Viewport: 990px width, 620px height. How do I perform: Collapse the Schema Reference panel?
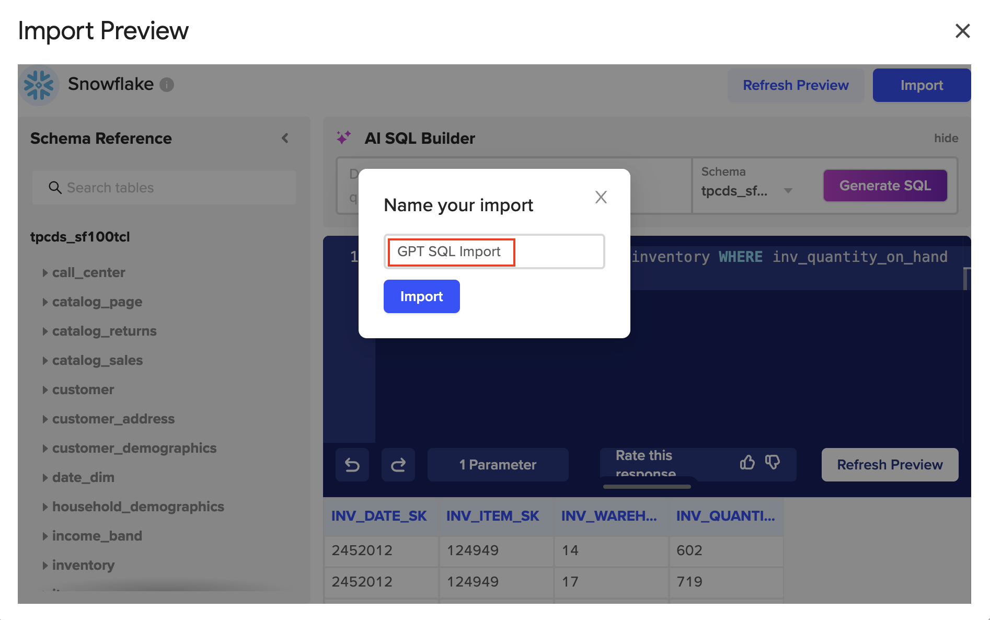click(x=285, y=139)
